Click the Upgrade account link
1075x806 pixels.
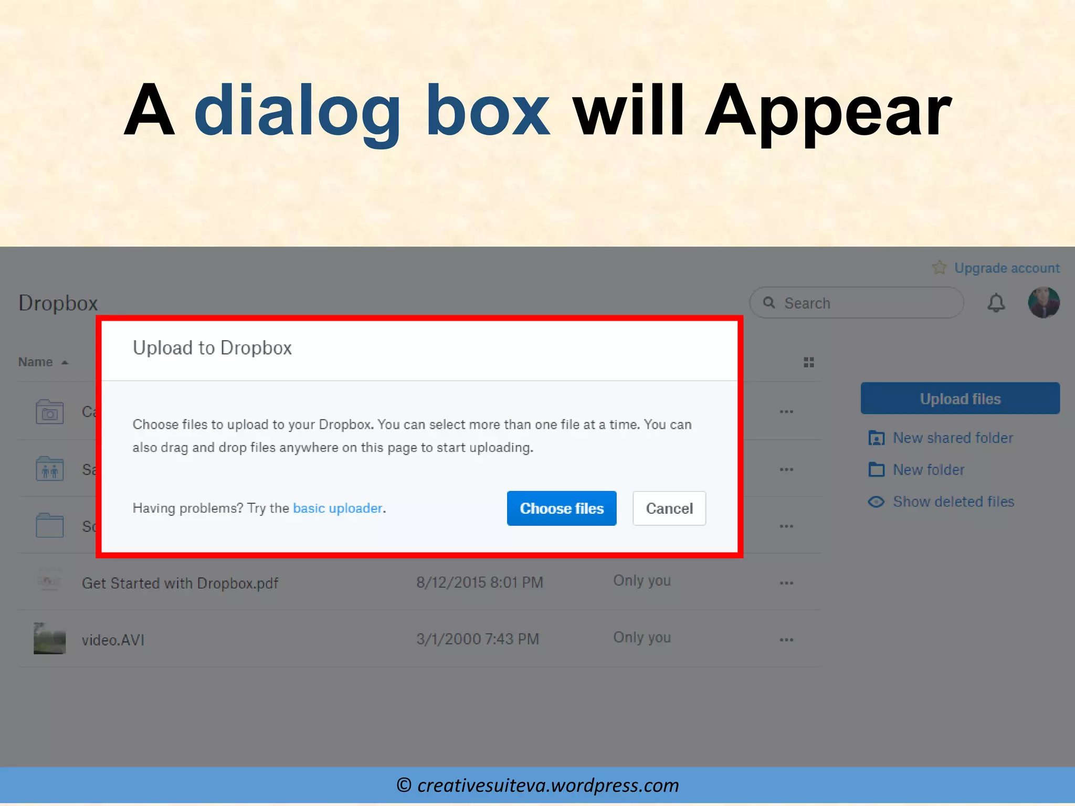coord(1007,268)
